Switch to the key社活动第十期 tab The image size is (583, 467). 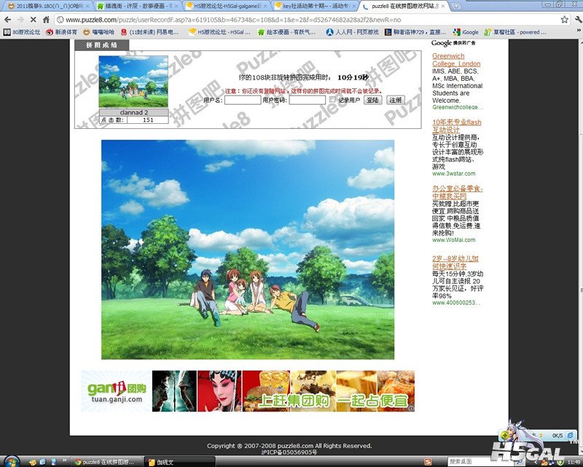(315, 6)
